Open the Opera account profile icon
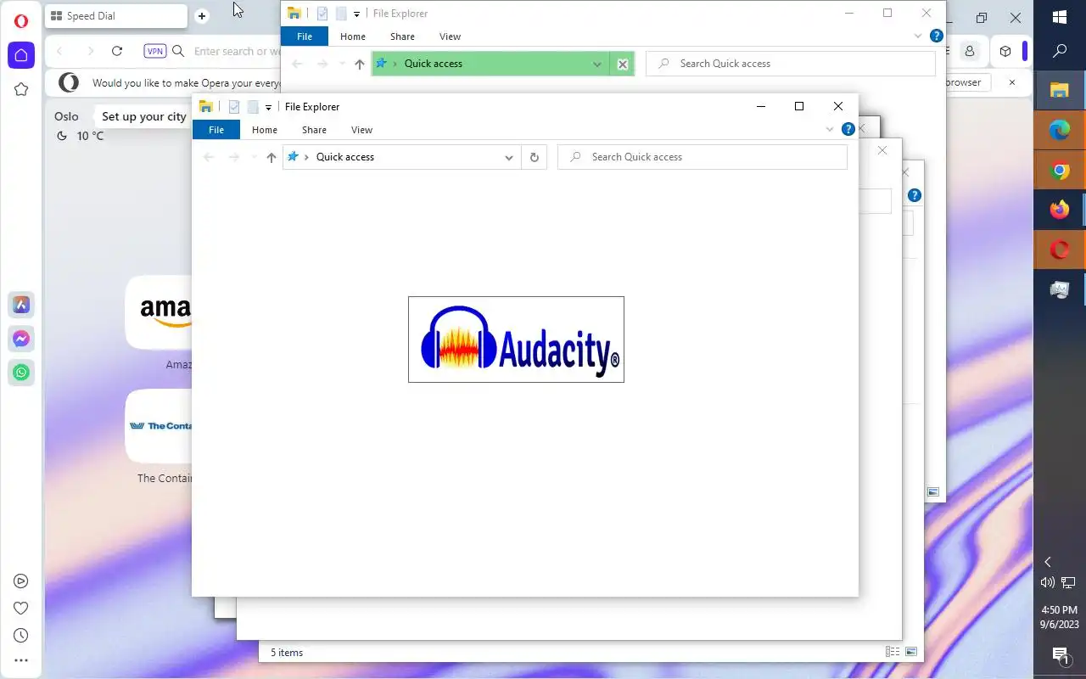Image resolution: width=1086 pixels, height=679 pixels. click(970, 51)
